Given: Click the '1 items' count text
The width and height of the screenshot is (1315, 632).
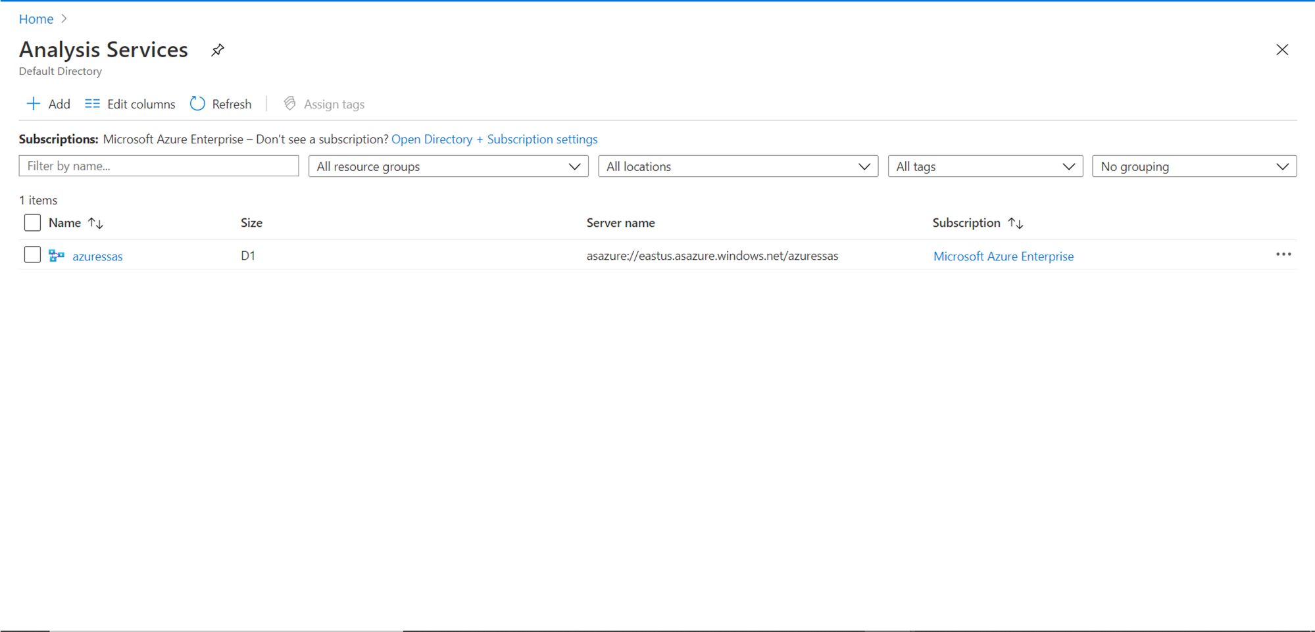Looking at the screenshot, I should 38,200.
